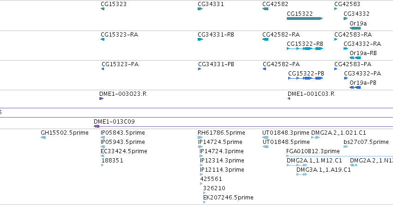Select the FGA010B12.3prime long feature line
Screen dimensions: 393x205
[x=339, y=156]
